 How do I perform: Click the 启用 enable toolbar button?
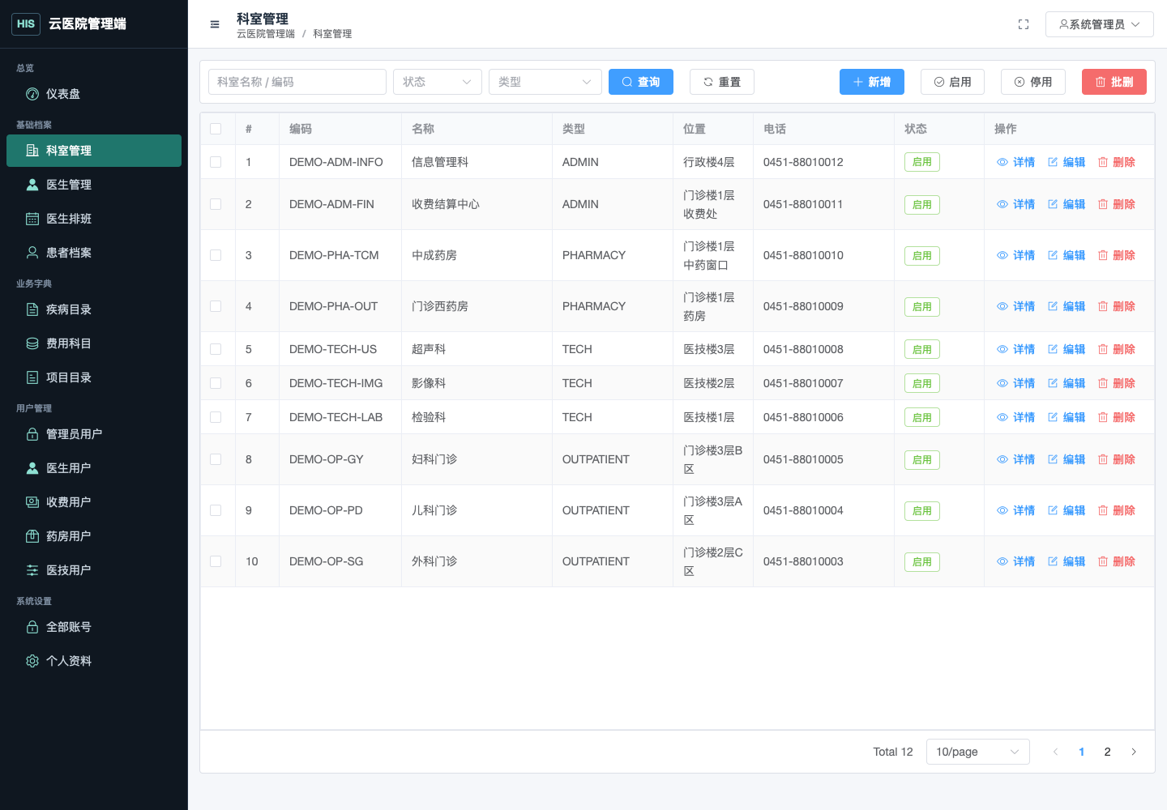(953, 82)
